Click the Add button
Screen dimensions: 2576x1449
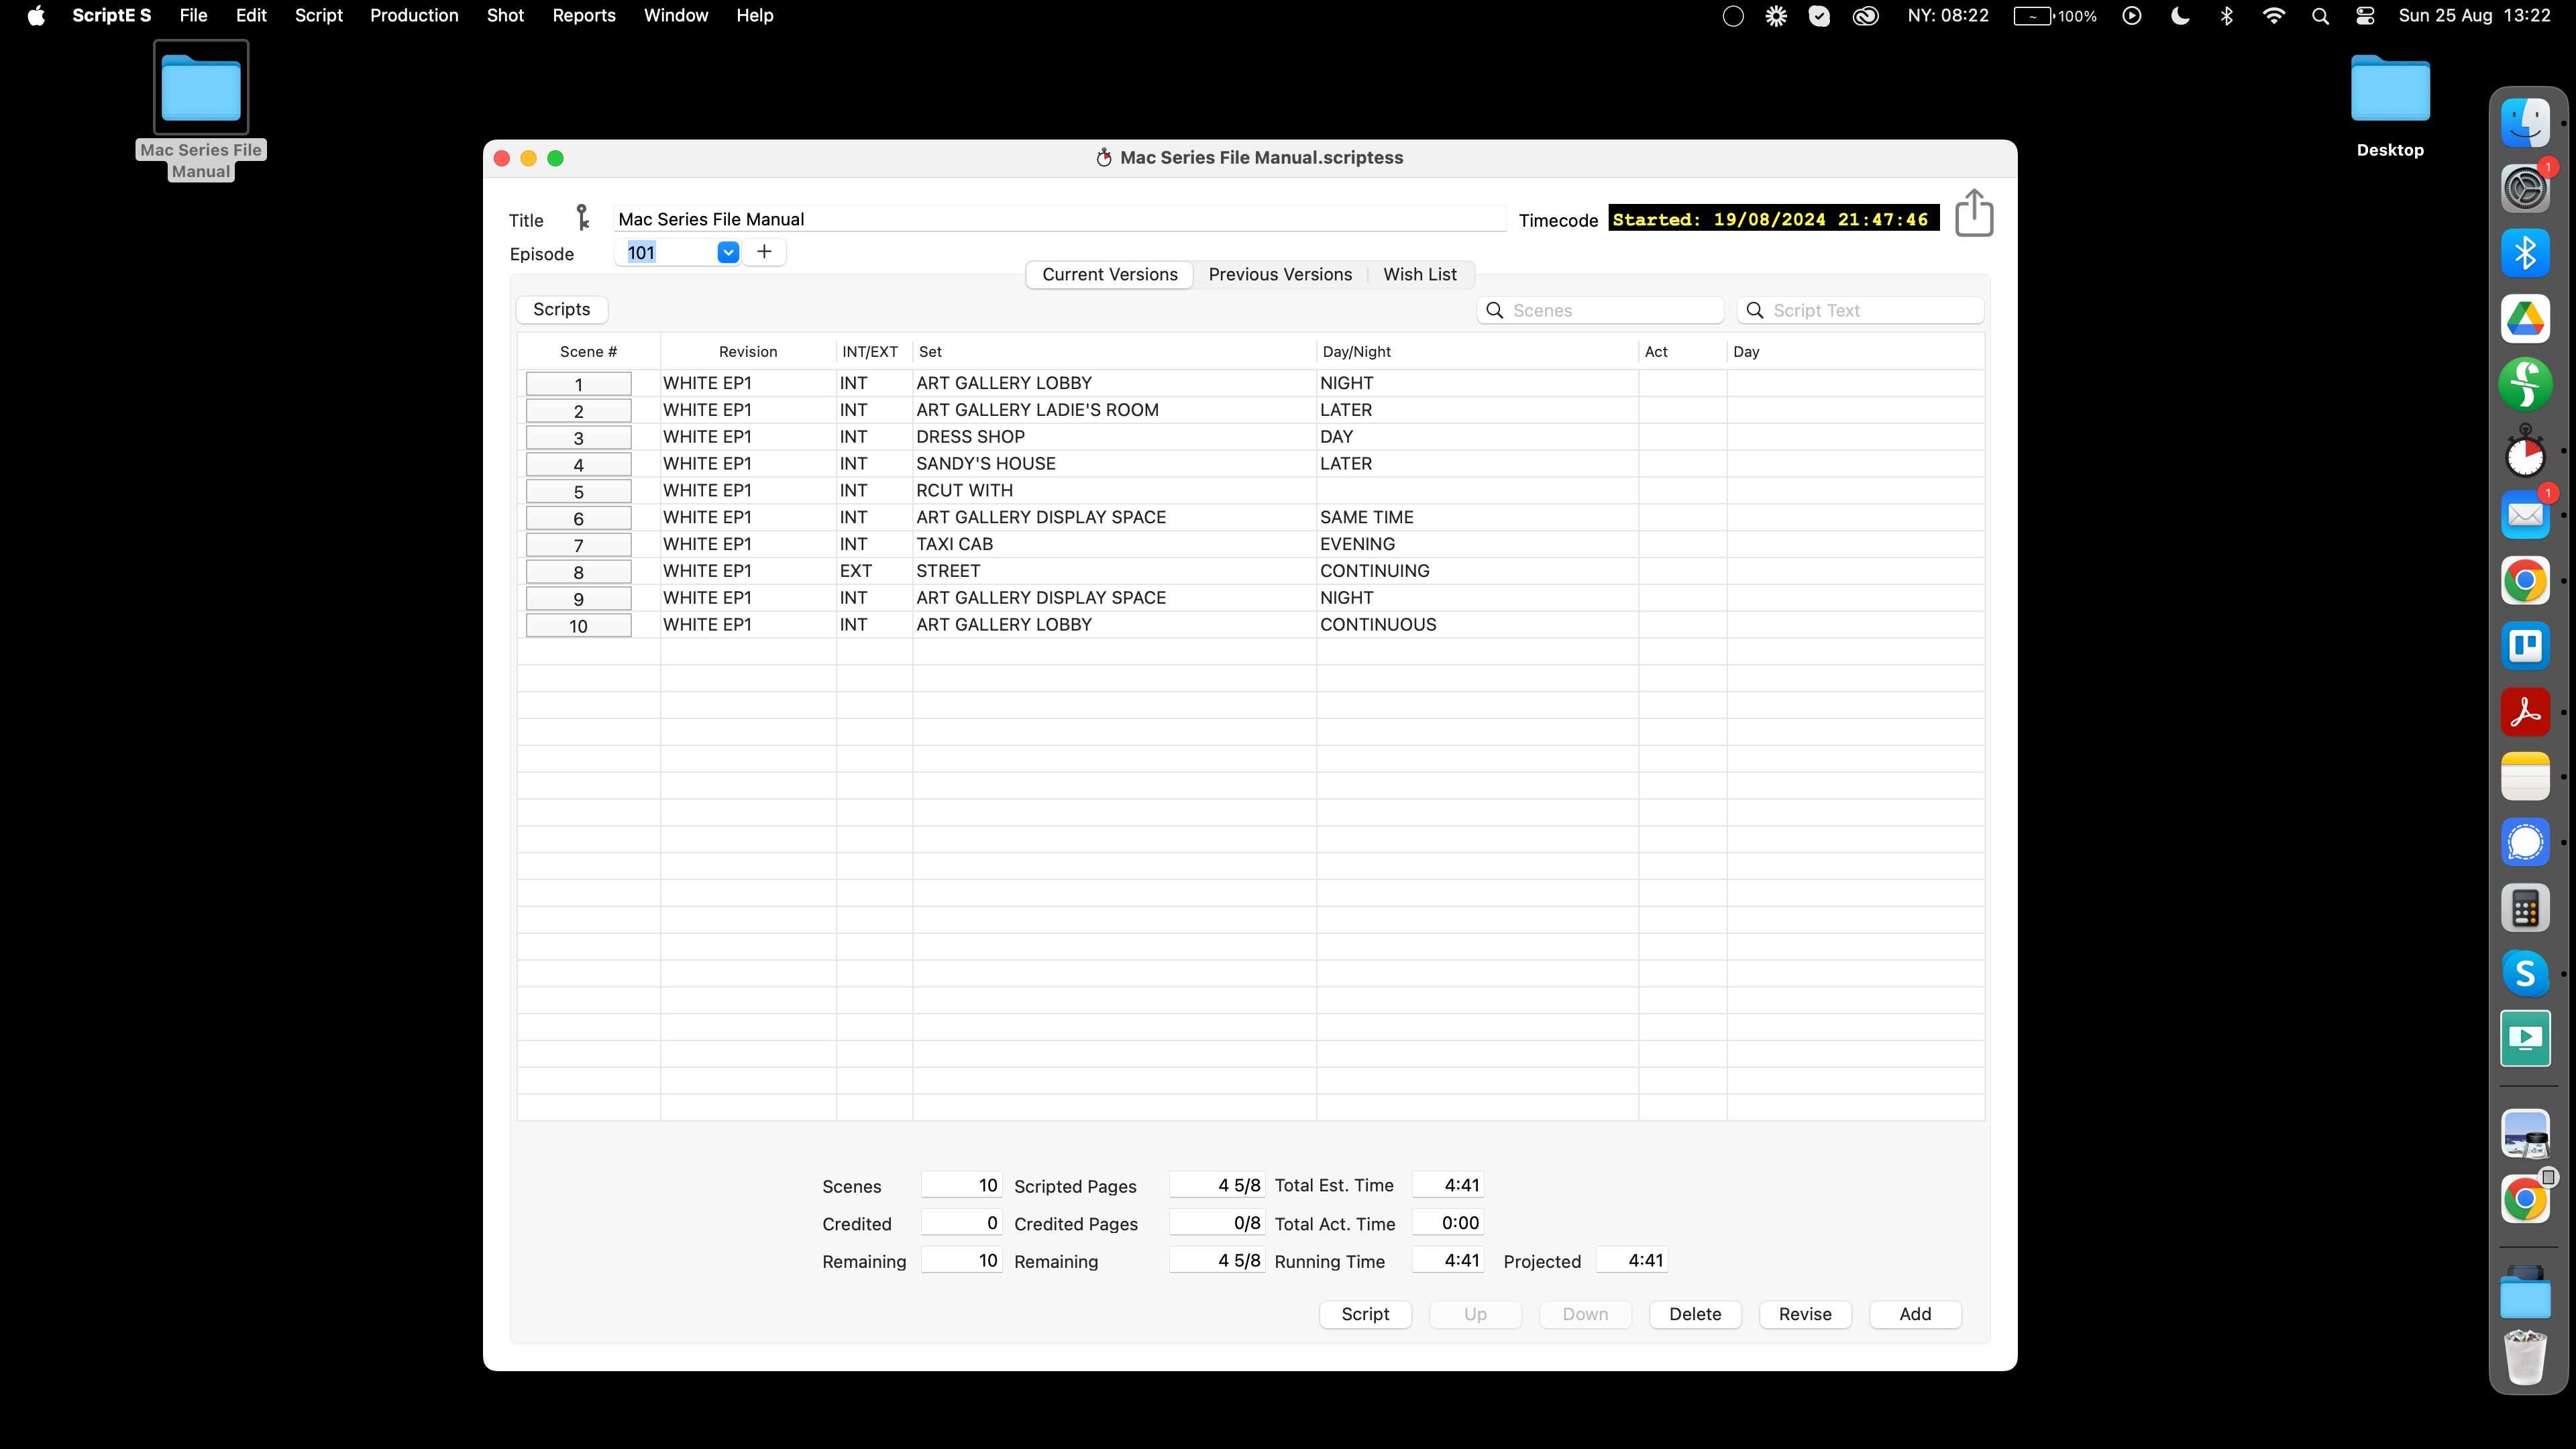coord(1915,1314)
